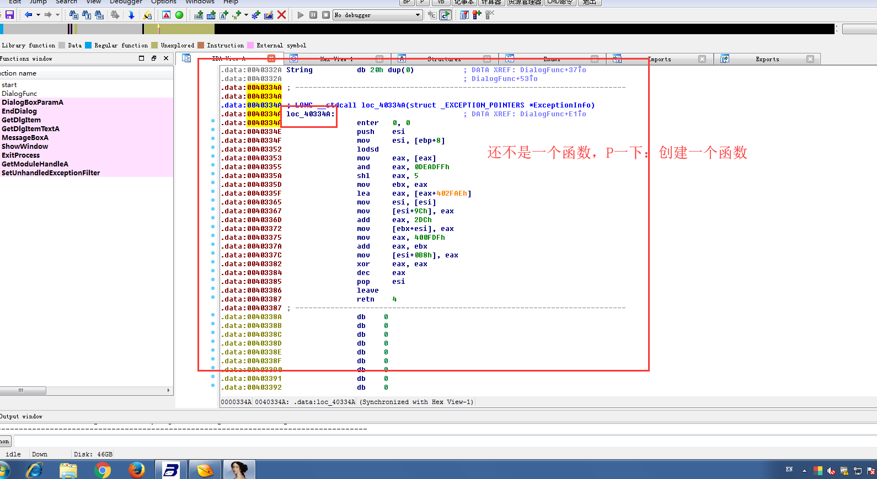Click the add breakpoint red-green icon
The image size is (877, 479).
(x=477, y=15)
